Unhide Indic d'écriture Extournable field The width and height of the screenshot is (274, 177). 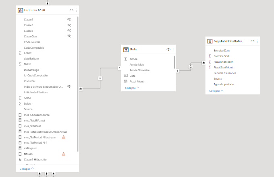[x=69, y=86]
